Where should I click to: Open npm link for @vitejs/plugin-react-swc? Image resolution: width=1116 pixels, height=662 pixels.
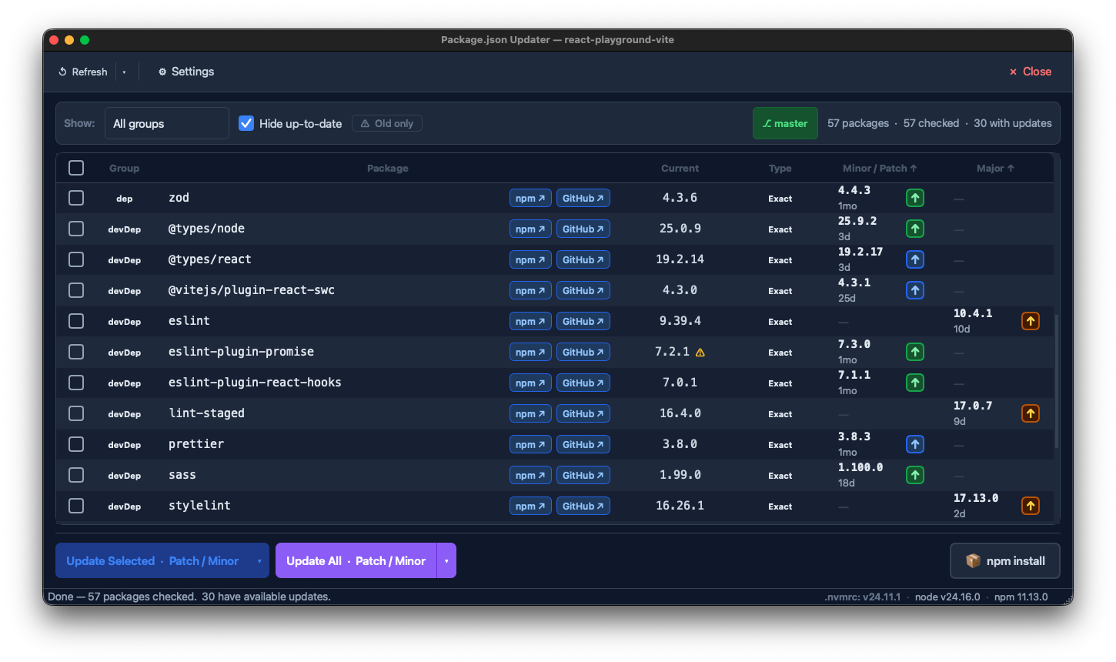click(x=530, y=290)
